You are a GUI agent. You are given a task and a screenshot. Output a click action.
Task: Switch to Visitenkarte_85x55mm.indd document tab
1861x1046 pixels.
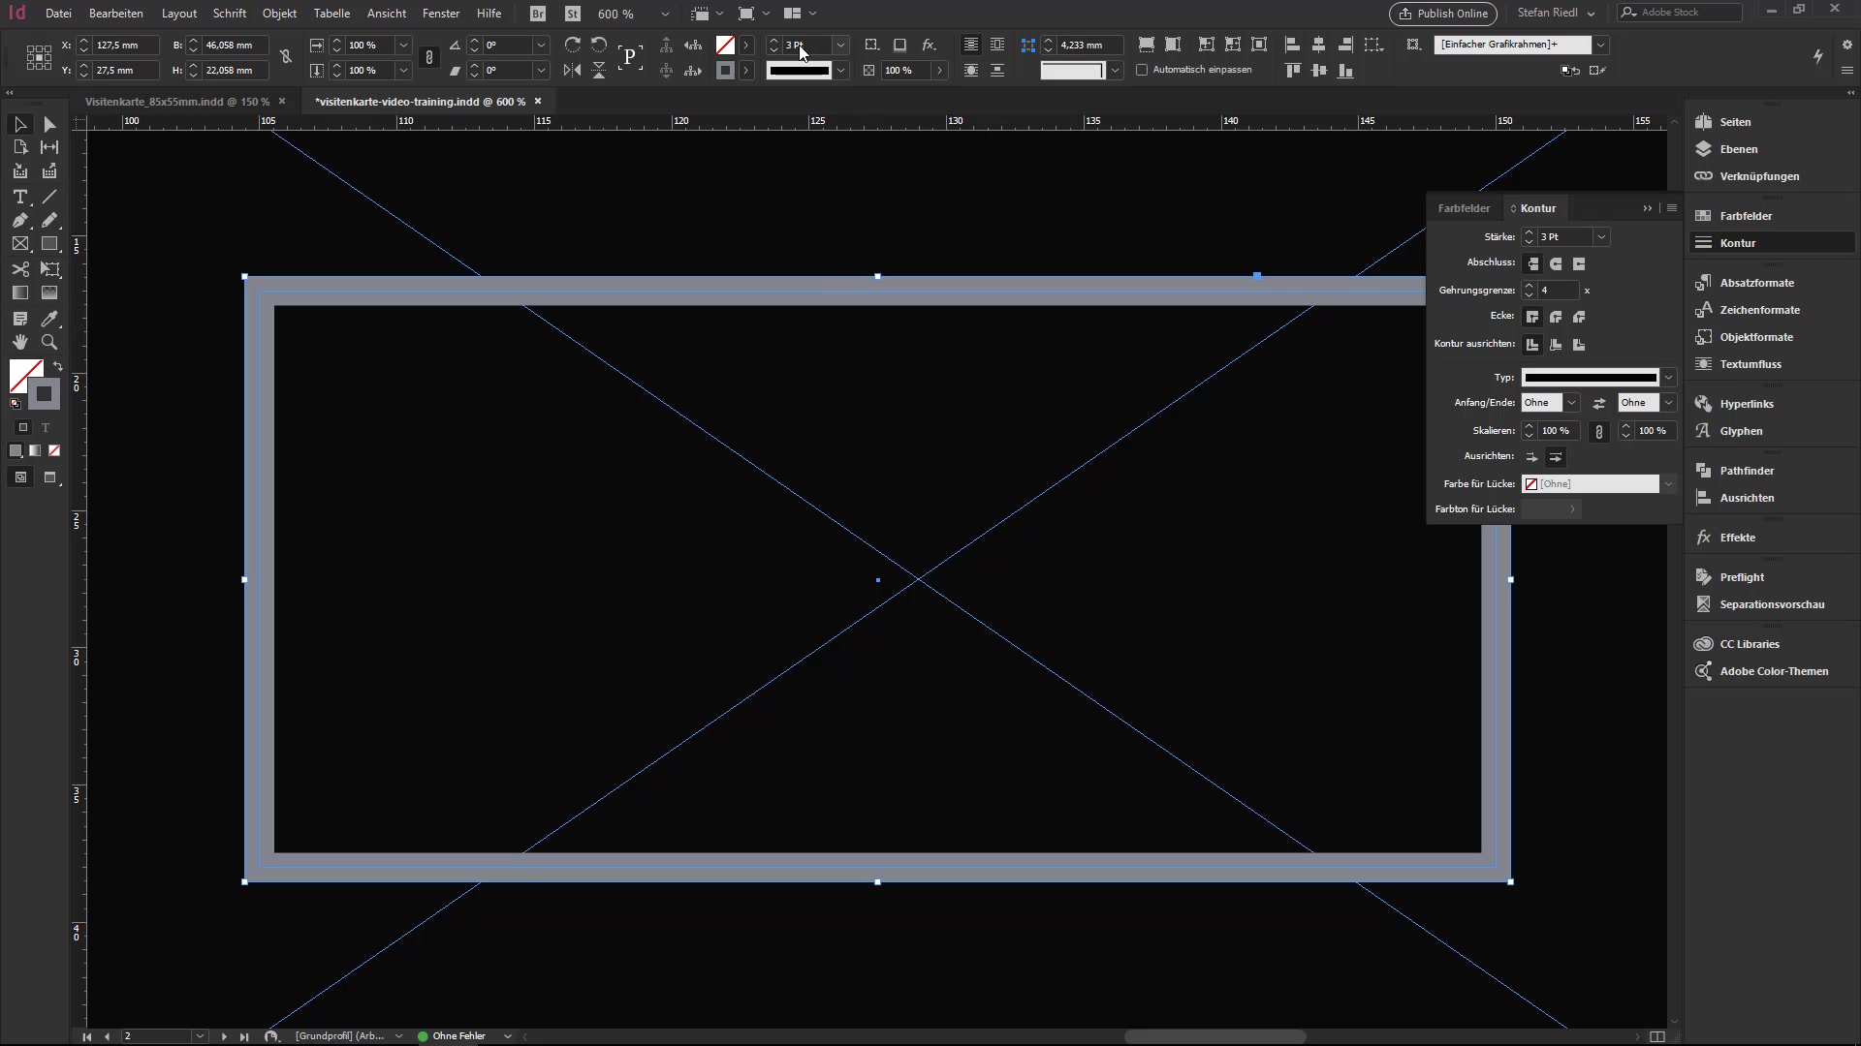pyautogui.click(x=176, y=101)
